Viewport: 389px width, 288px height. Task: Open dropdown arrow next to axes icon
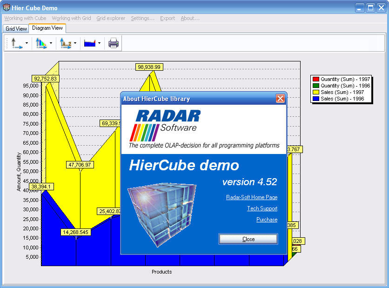(27, 44)
